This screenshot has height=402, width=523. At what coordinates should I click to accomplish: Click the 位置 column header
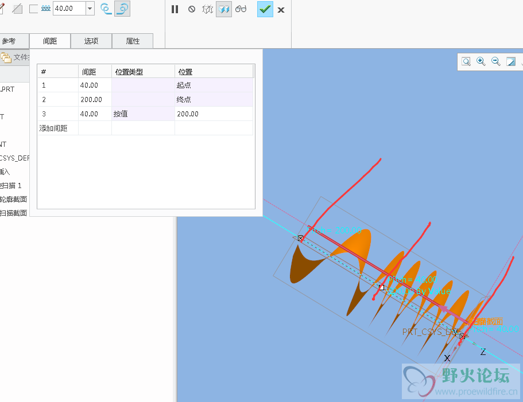(214, 72)
